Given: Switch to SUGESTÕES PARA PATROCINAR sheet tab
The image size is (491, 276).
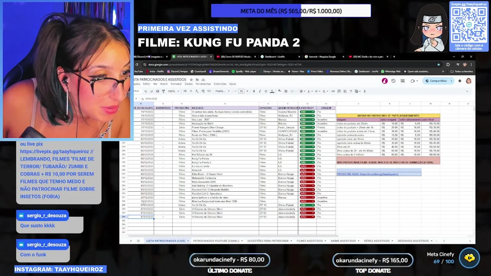Looking at the screenshot, I should 267,241.
